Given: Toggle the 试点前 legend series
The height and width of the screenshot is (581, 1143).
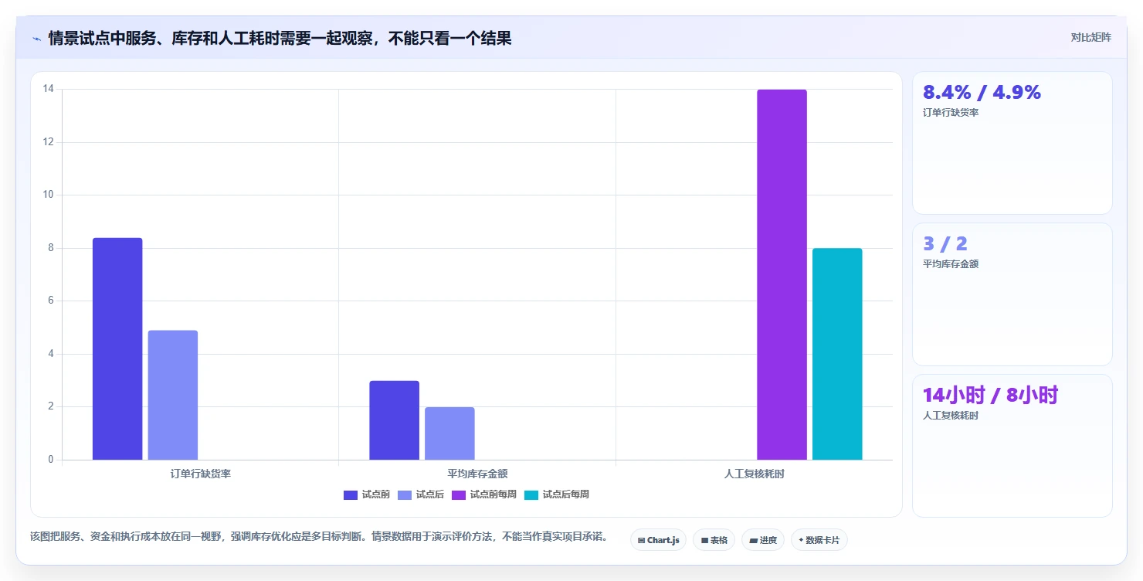Looking at the screenshot, I should [366, 494].
